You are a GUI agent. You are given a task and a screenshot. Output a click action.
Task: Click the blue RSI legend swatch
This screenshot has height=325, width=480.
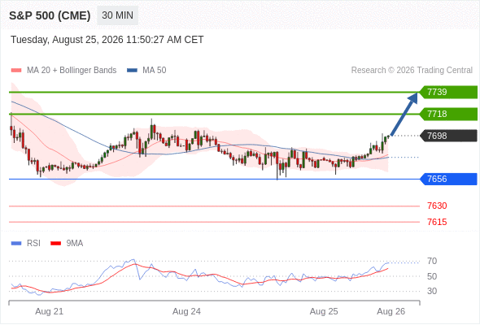(x=16, y=244)
